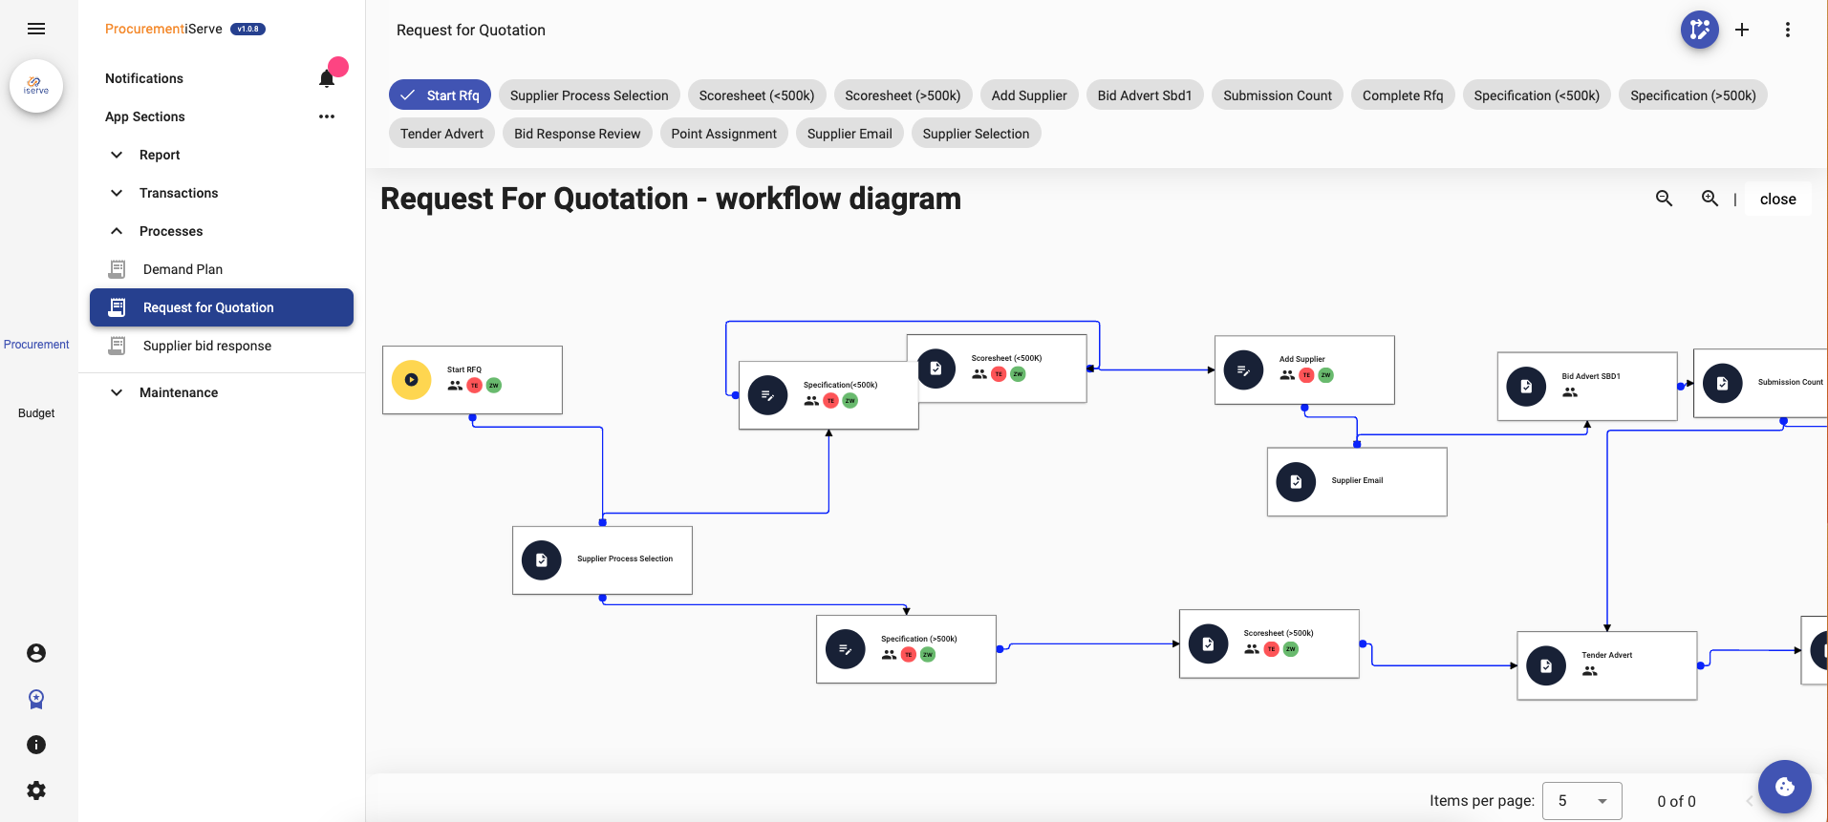Open the workflow designer icon button
Image resolution: width=1828 pixels, height=822 pixels.
click(1699, 30)
